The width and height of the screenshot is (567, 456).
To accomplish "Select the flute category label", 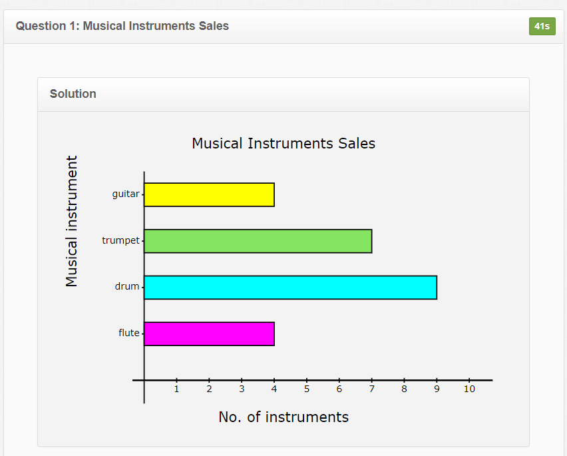I will 128,333.
